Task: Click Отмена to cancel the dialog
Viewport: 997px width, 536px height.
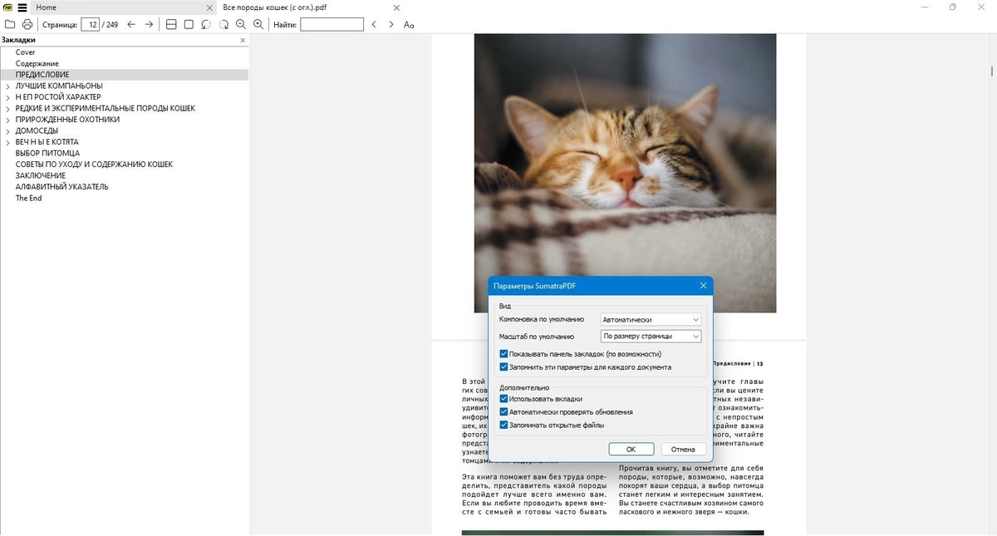Action: (x=684, y=449)
